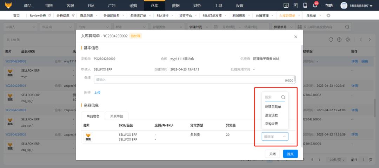This screenshot has width=379, height=168.
Task: Open the 创建时间 date type dropdown
Action: click(198, 27)
